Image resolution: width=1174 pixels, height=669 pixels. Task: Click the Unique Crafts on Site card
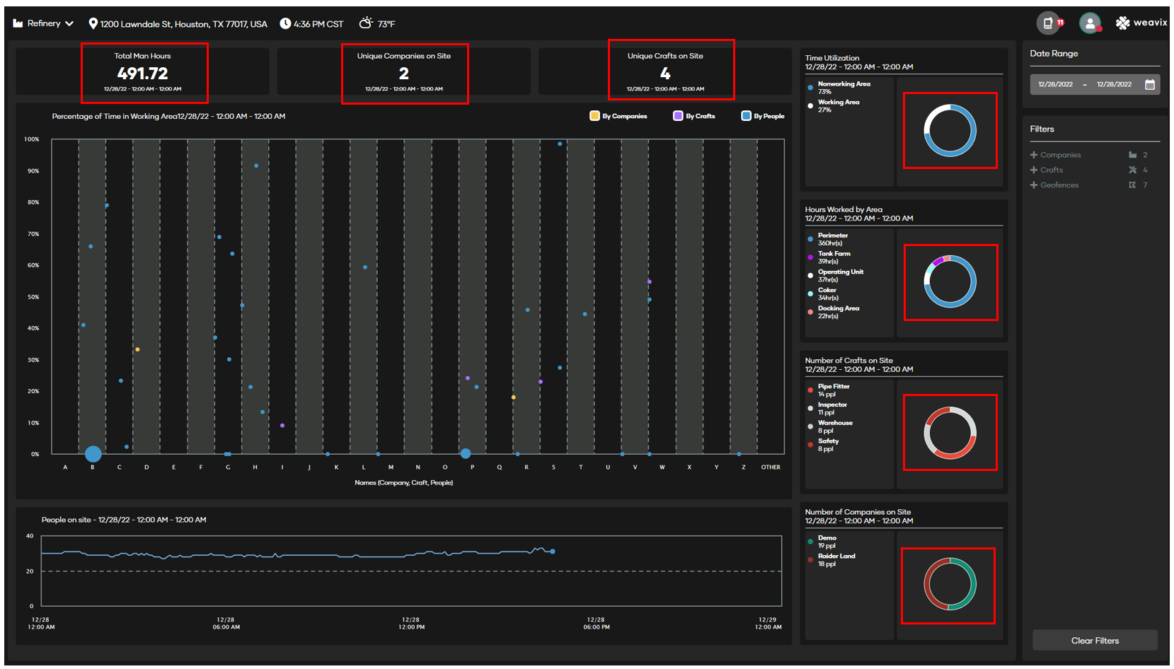[665, 72]
